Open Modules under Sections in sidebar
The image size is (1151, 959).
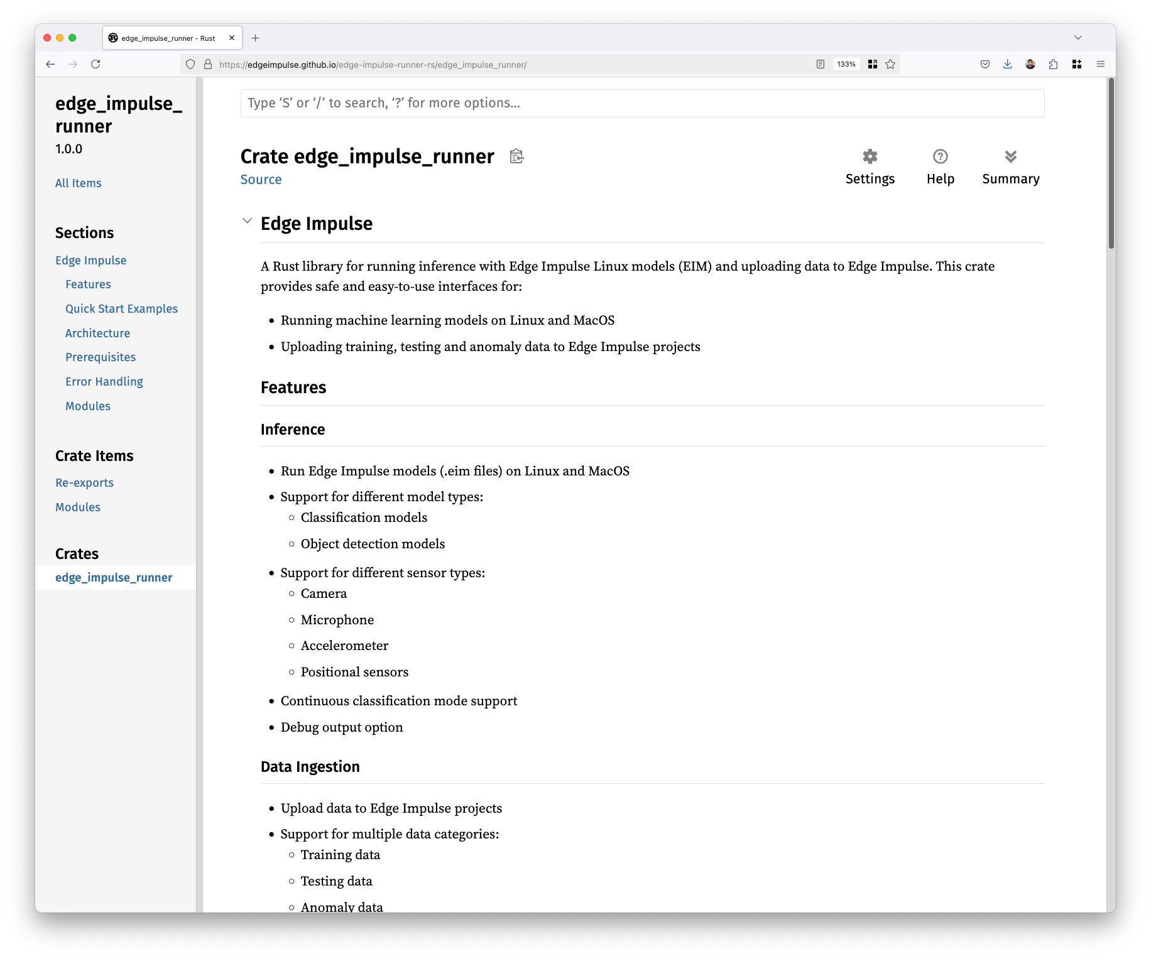[x=88, y=406]
